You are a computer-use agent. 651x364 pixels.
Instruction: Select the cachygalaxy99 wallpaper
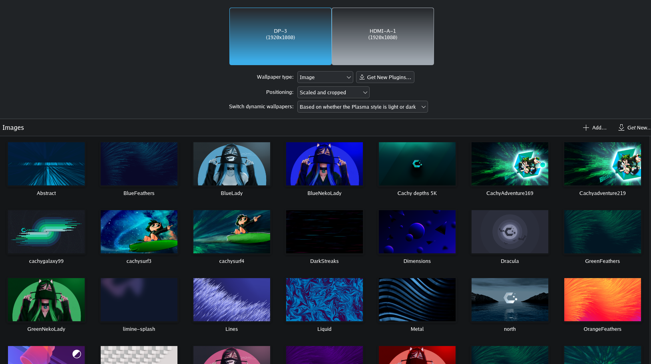[x=46, y=232]
